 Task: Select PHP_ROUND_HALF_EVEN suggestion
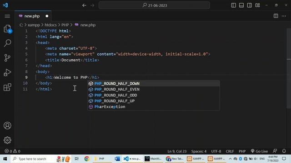154,89
